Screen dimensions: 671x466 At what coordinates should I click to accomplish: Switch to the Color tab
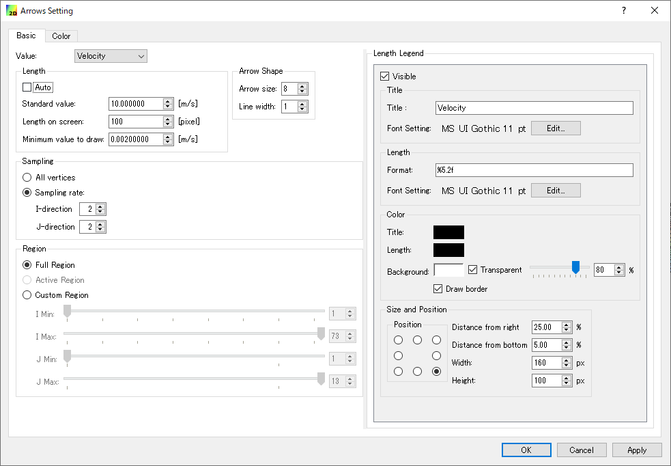(61, 36)
